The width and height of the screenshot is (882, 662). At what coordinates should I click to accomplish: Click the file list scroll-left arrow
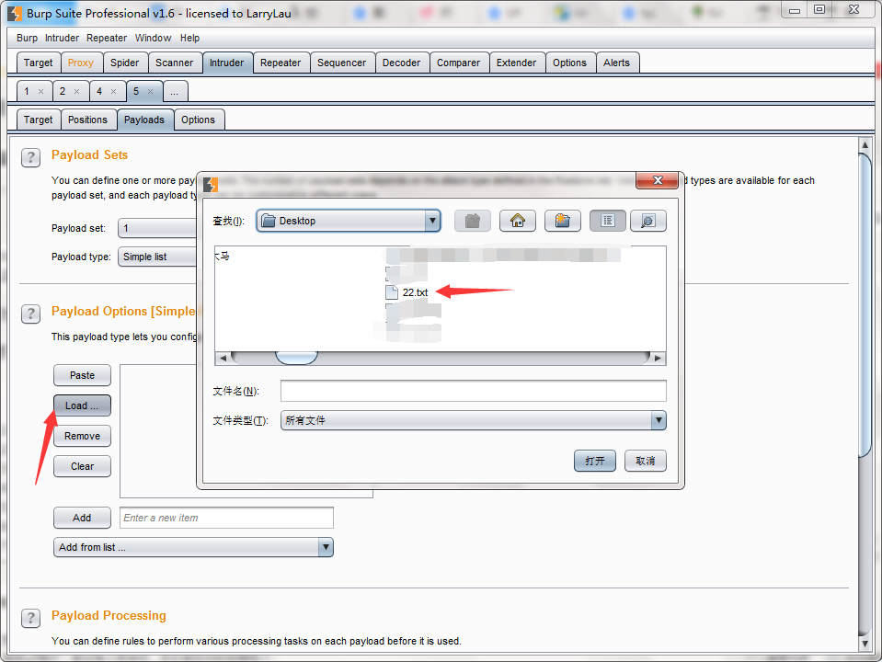coord(223,358)
